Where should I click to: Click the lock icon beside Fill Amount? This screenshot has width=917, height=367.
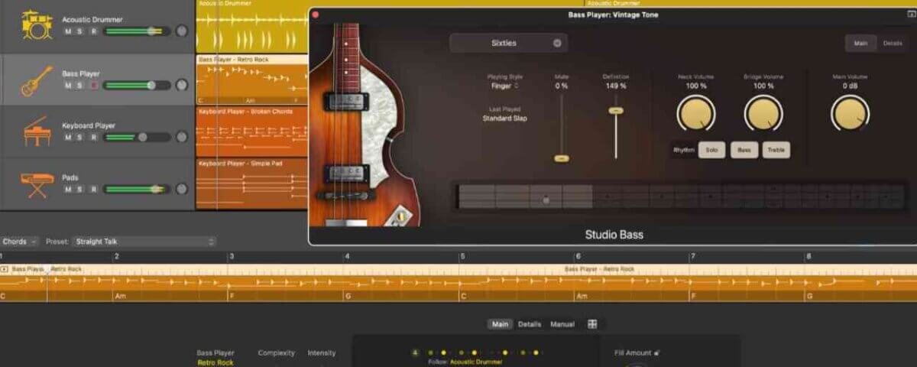[657, 352]
